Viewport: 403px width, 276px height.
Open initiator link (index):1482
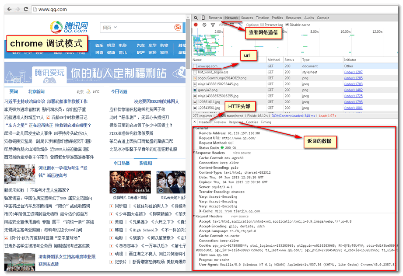pos(354,90)
